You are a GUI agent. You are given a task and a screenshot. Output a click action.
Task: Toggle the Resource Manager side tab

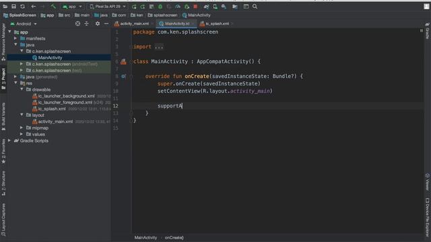click(3, 42)
